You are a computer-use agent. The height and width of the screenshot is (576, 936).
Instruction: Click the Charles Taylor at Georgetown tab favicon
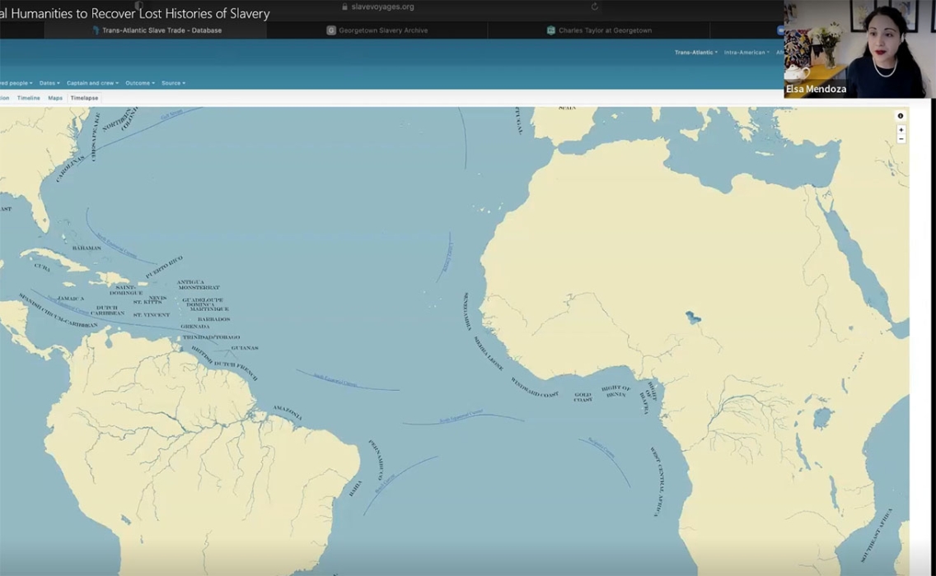pyautogui.click(x=551, y=30)
